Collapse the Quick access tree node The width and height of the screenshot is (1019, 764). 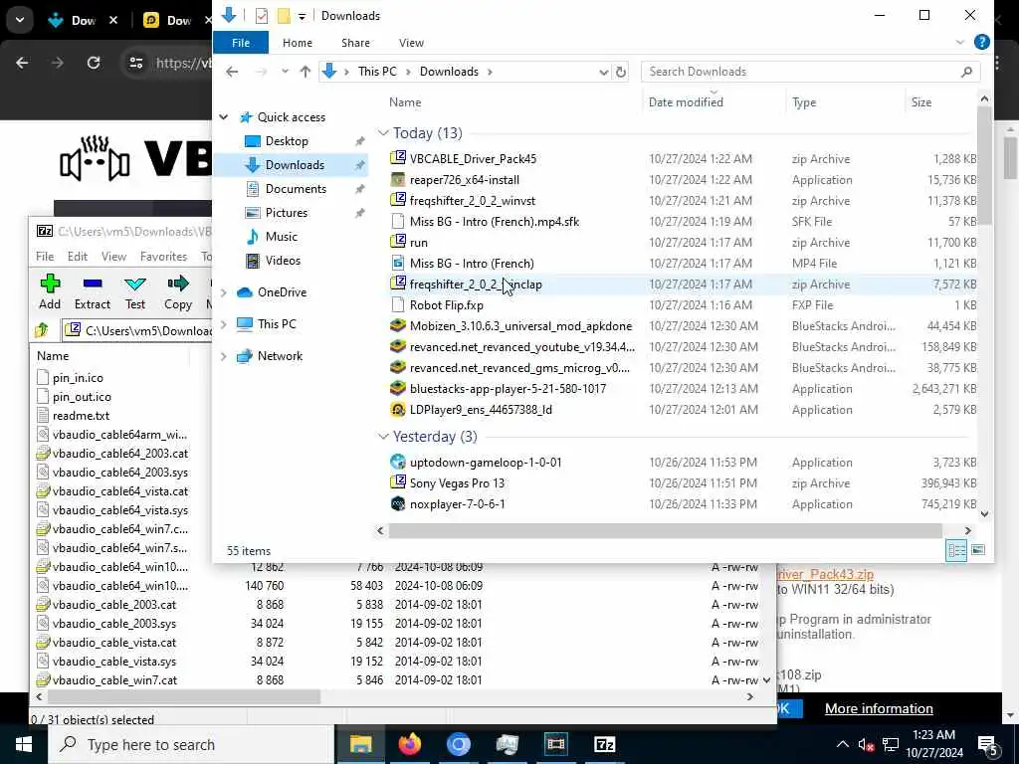tap(224, 117)
